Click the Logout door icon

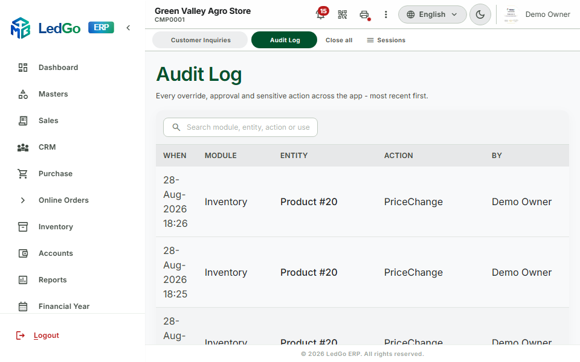[21, 335]
